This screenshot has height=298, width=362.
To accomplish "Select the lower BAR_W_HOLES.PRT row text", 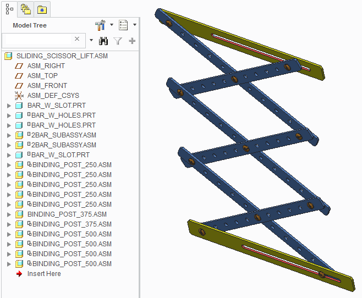I will [x=63, y=125].
